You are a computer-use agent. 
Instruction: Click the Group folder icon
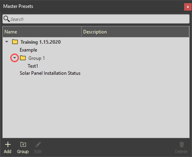[x=23, y=144]
